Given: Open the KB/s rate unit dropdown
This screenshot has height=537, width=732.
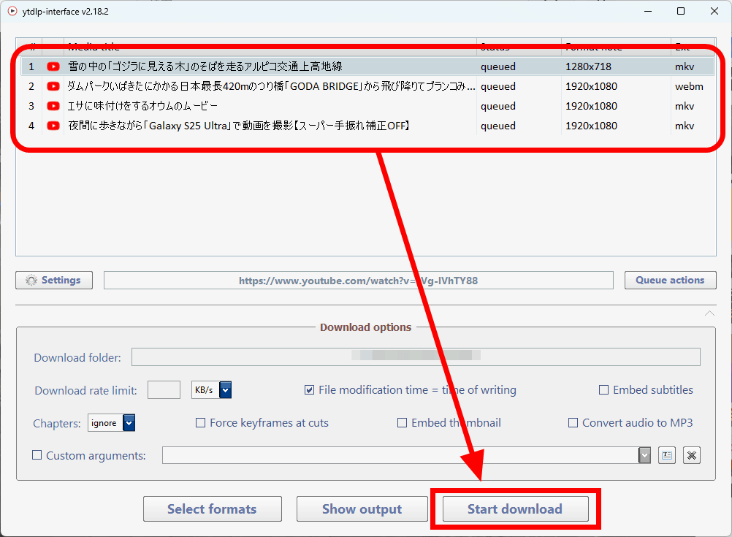Looking at the screenshot, I should click(x=225, y=390).
